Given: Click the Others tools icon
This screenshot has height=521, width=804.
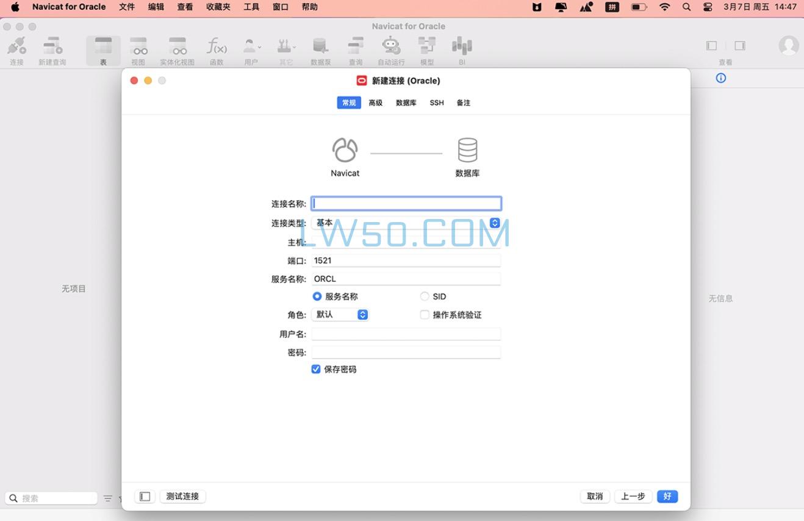Looking at the screenshot, I should [x=285, y=46].
